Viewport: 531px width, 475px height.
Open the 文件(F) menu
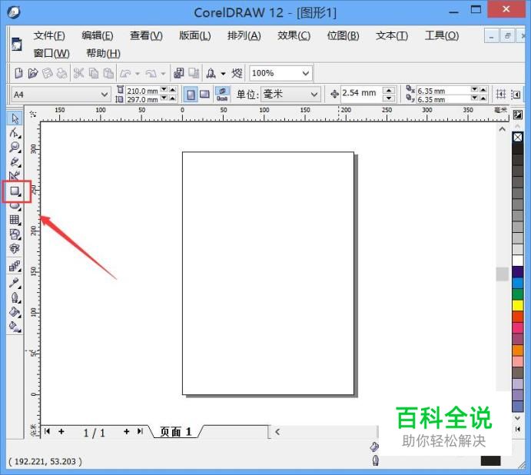(x=49, y=35)
